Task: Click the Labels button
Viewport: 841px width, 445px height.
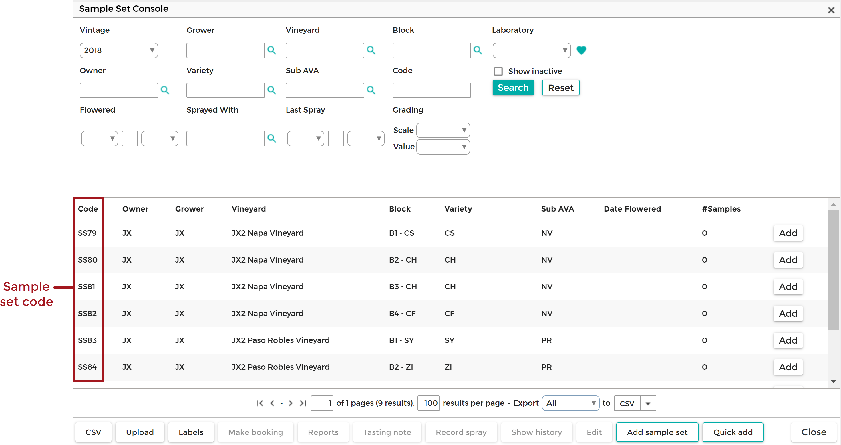Action: [x=191, y=432]
